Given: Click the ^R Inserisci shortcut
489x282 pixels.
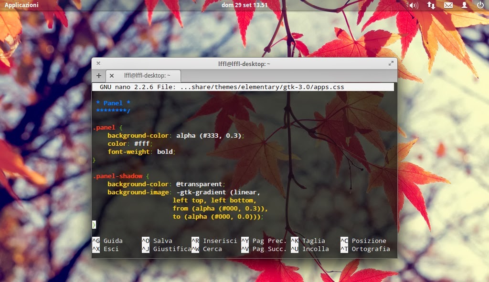Looking at the screenshot, I should (214, 241).
